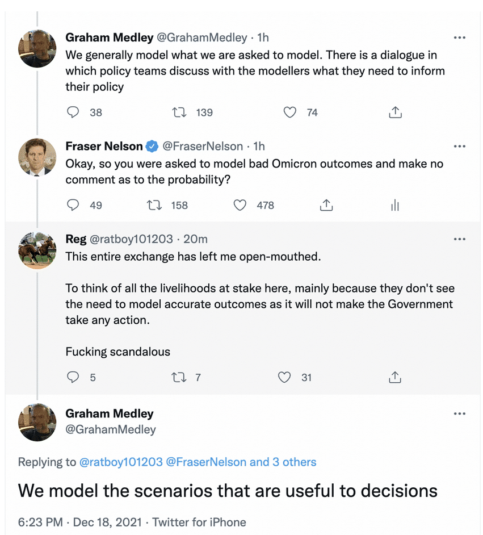Open more options on Reg's tweet
This screenshot has height=535, width=483.
(460, 239)
